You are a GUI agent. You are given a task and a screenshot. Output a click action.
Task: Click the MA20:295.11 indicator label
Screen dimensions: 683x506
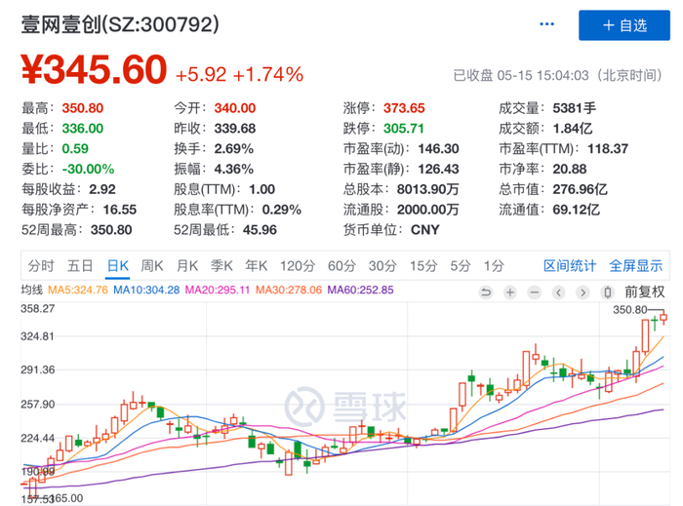coord(218,290)
